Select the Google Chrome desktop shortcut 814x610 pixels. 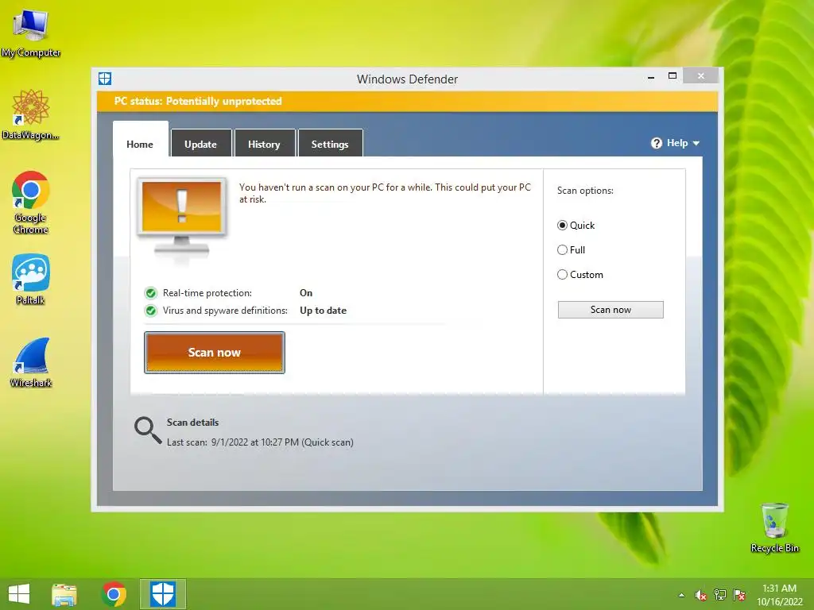(31, 203)
